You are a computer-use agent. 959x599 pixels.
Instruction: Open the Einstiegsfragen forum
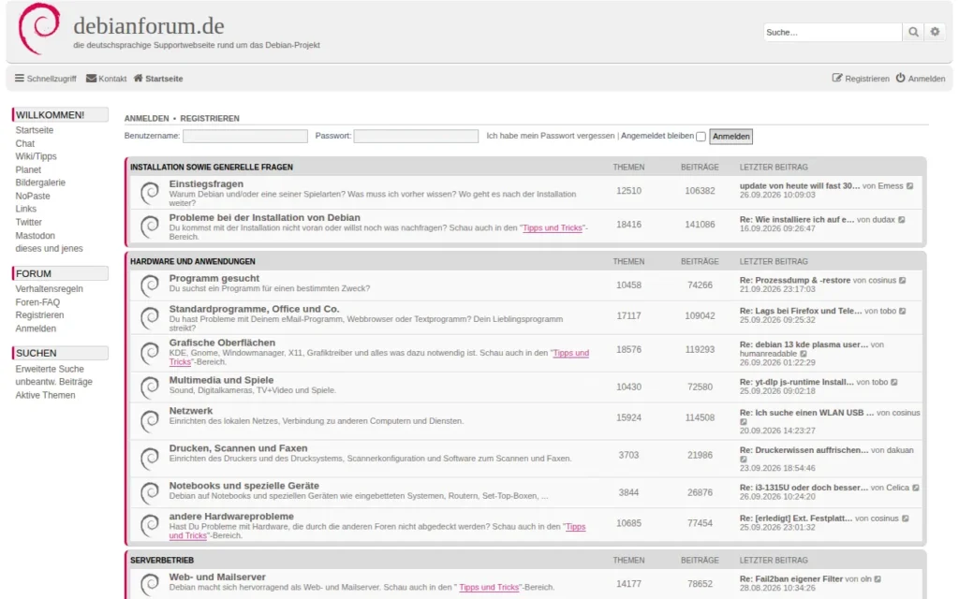206,183
